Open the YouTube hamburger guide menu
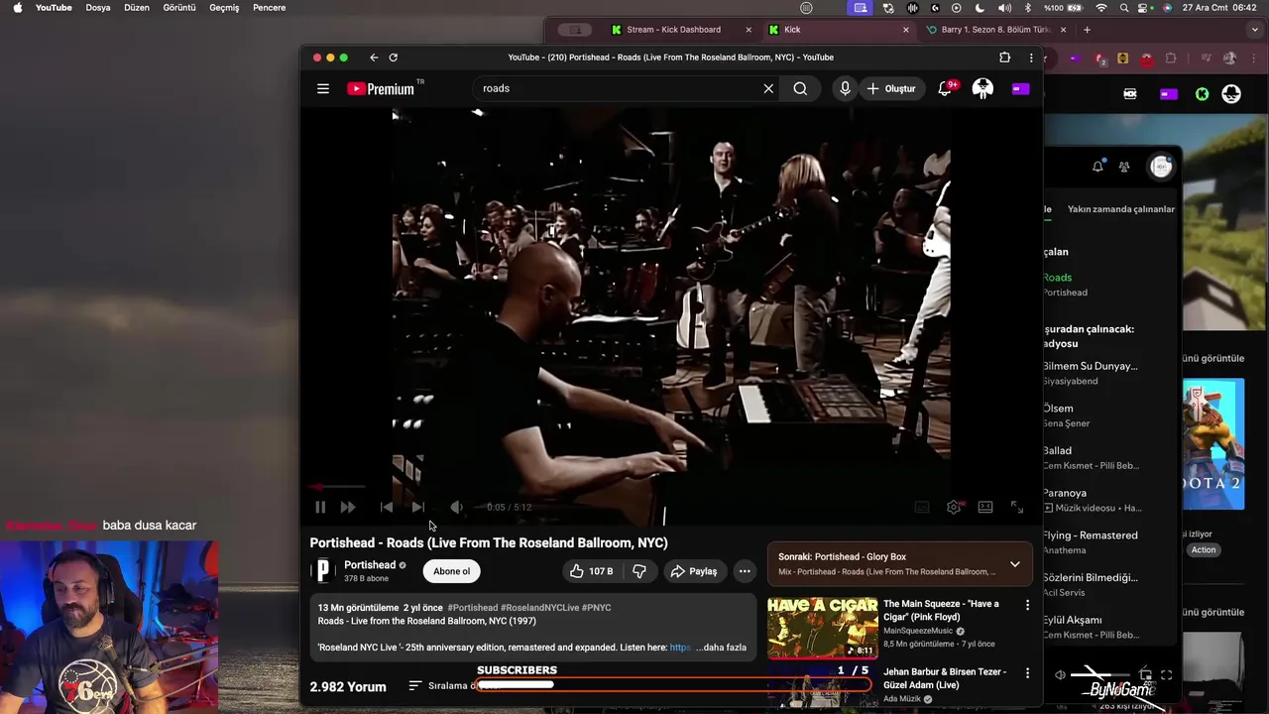This screenshot has height=714, width=1269. coord(323,88)
